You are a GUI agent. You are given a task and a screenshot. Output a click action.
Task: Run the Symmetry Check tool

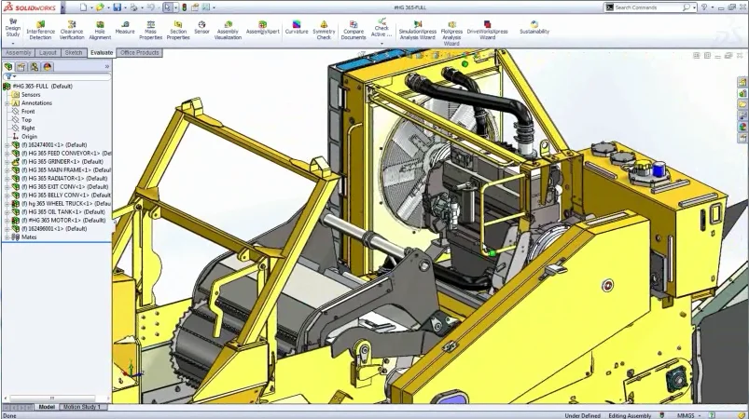[324, 28]
